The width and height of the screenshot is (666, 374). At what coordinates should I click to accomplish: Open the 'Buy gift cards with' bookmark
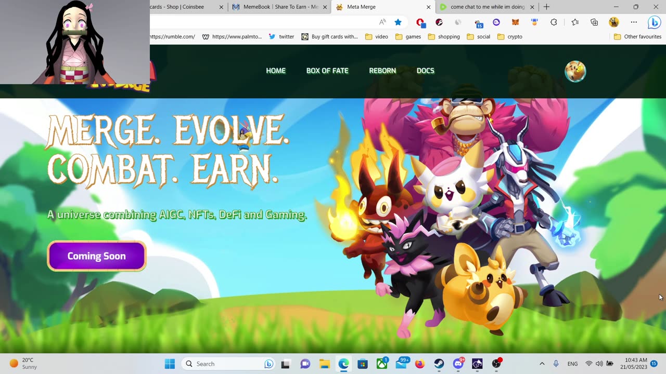point(330,36)
